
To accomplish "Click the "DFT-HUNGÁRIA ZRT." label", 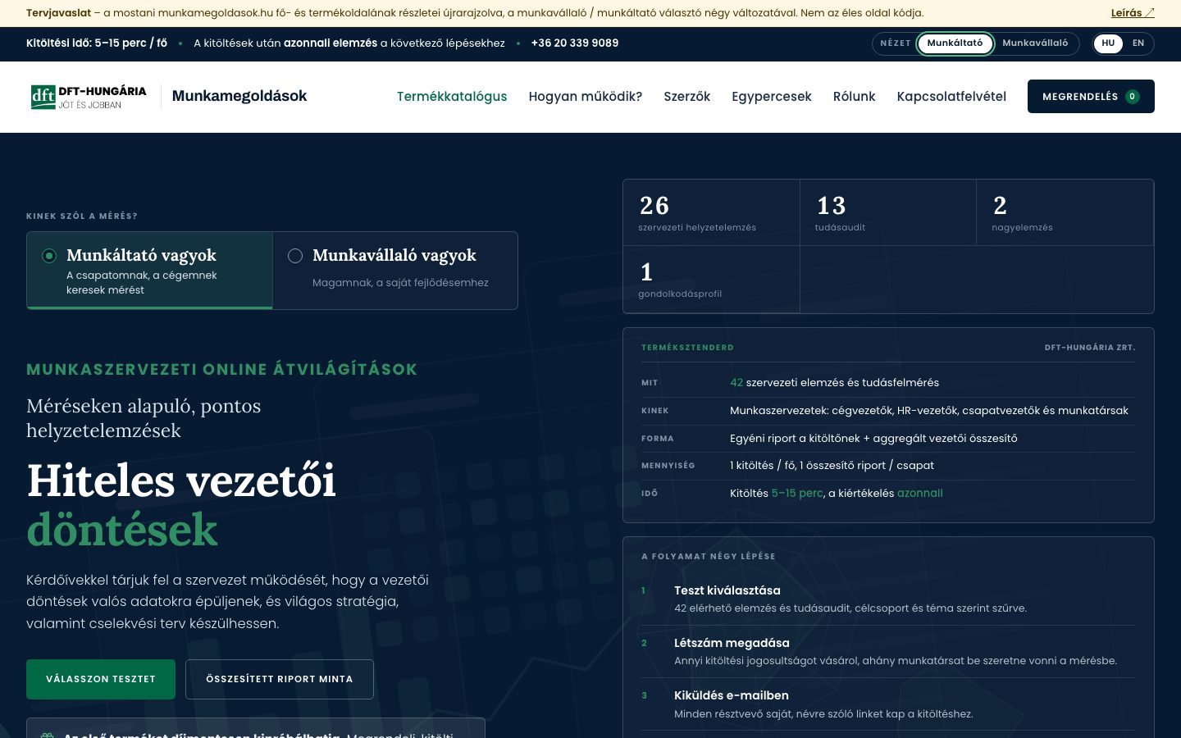I will point(1090,348).
